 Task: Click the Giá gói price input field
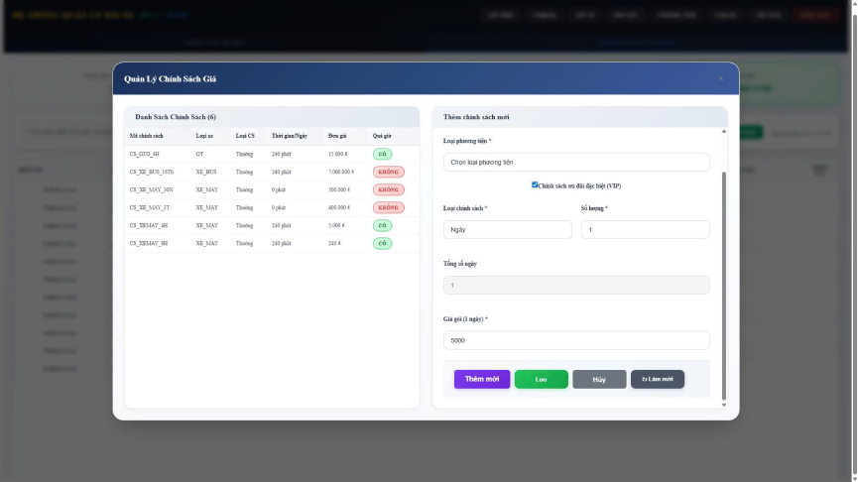(576, 340)
